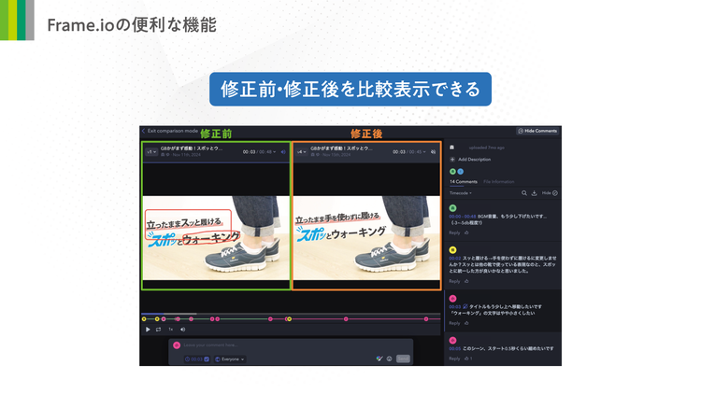The image size is (701, 394).
Task: Reply to the BGM音量 comment
Action: coord(454,232)
